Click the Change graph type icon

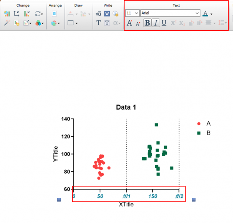click(x=7, y=14)
